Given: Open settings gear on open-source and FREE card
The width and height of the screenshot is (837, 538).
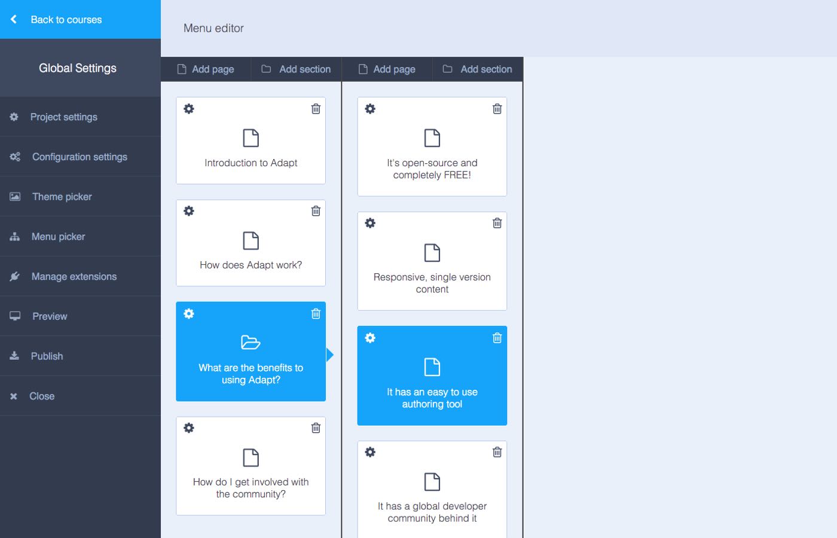Looking at the screenshot, I should [370, 109].
